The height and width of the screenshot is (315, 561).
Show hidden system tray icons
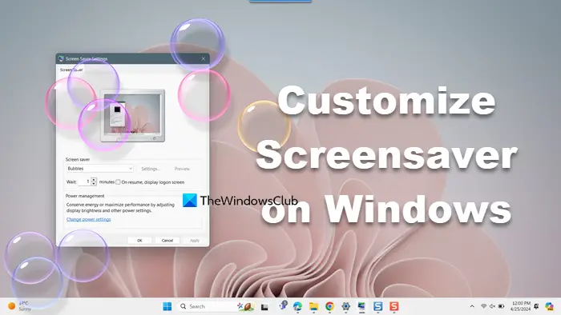pyautogui.click(x=472, y=306)
